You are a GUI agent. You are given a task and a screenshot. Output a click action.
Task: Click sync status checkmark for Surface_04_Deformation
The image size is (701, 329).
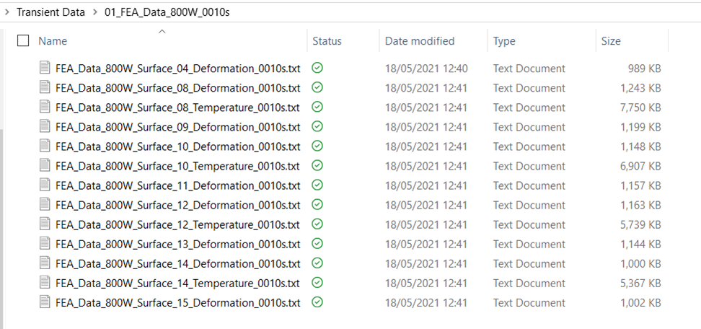point(317,69)
